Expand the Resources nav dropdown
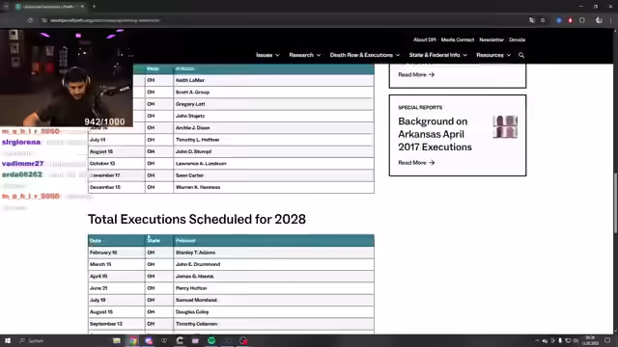Viewport: 618px width, 347px height. (493, 55)
